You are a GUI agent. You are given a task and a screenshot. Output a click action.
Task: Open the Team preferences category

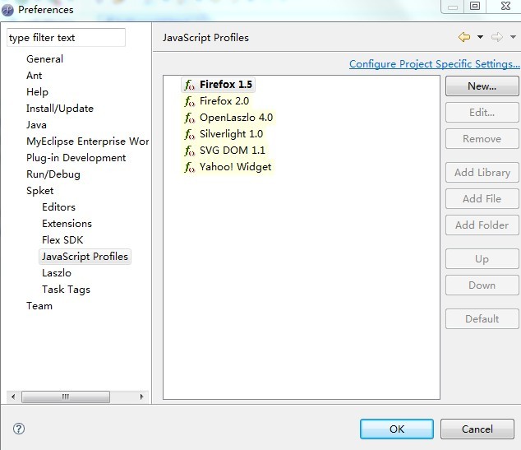39,306
